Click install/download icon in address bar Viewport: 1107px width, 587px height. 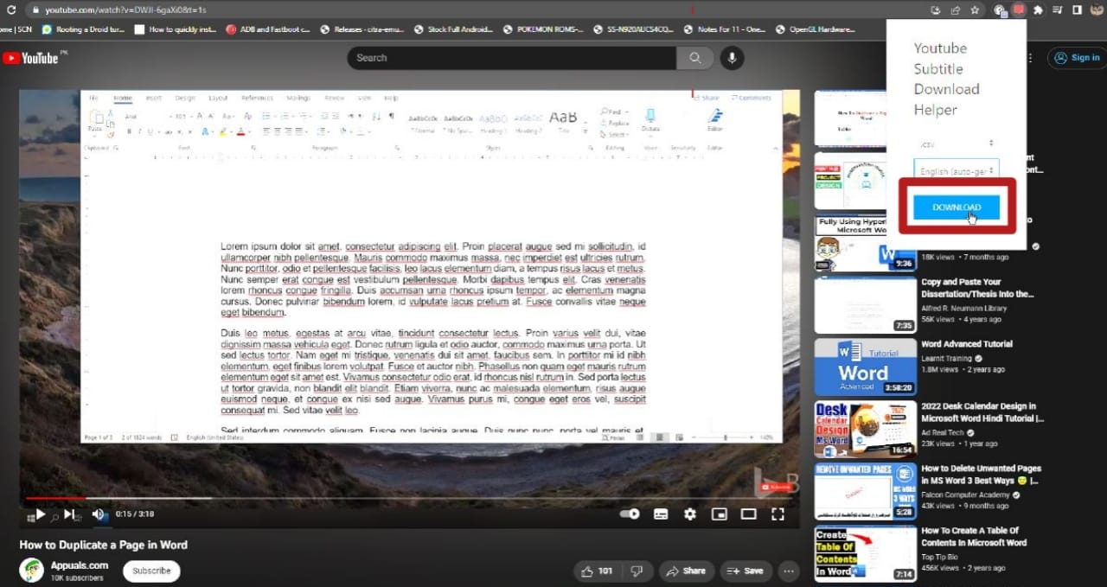936,10
